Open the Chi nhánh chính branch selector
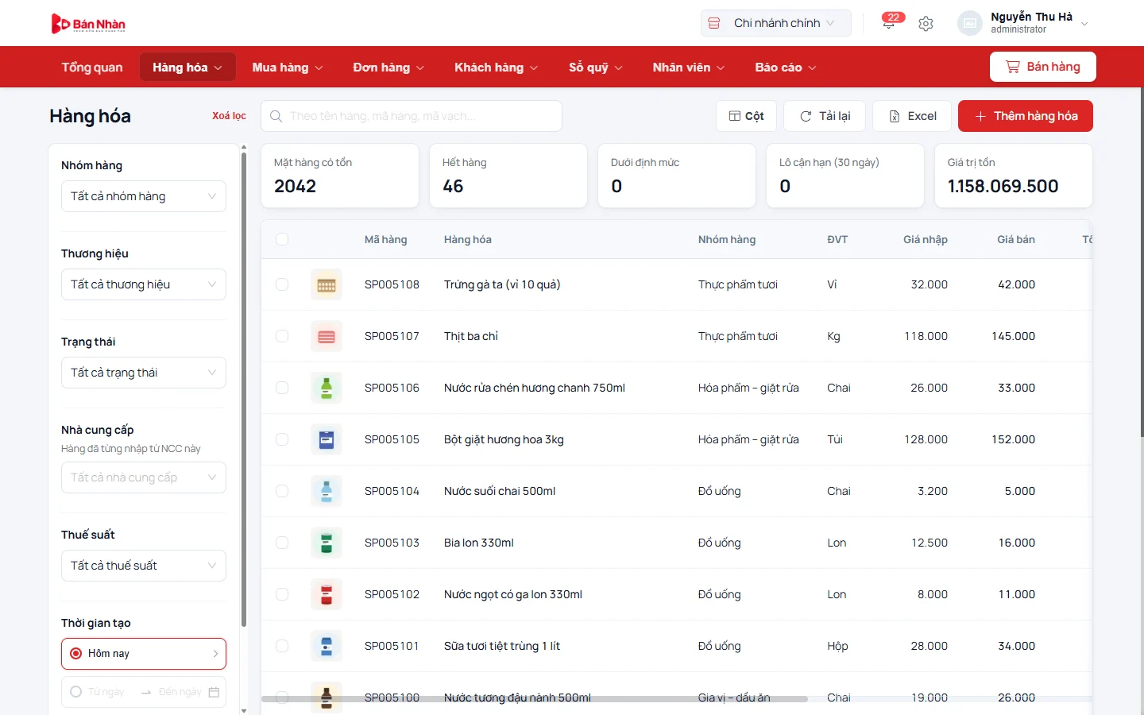 775,23
